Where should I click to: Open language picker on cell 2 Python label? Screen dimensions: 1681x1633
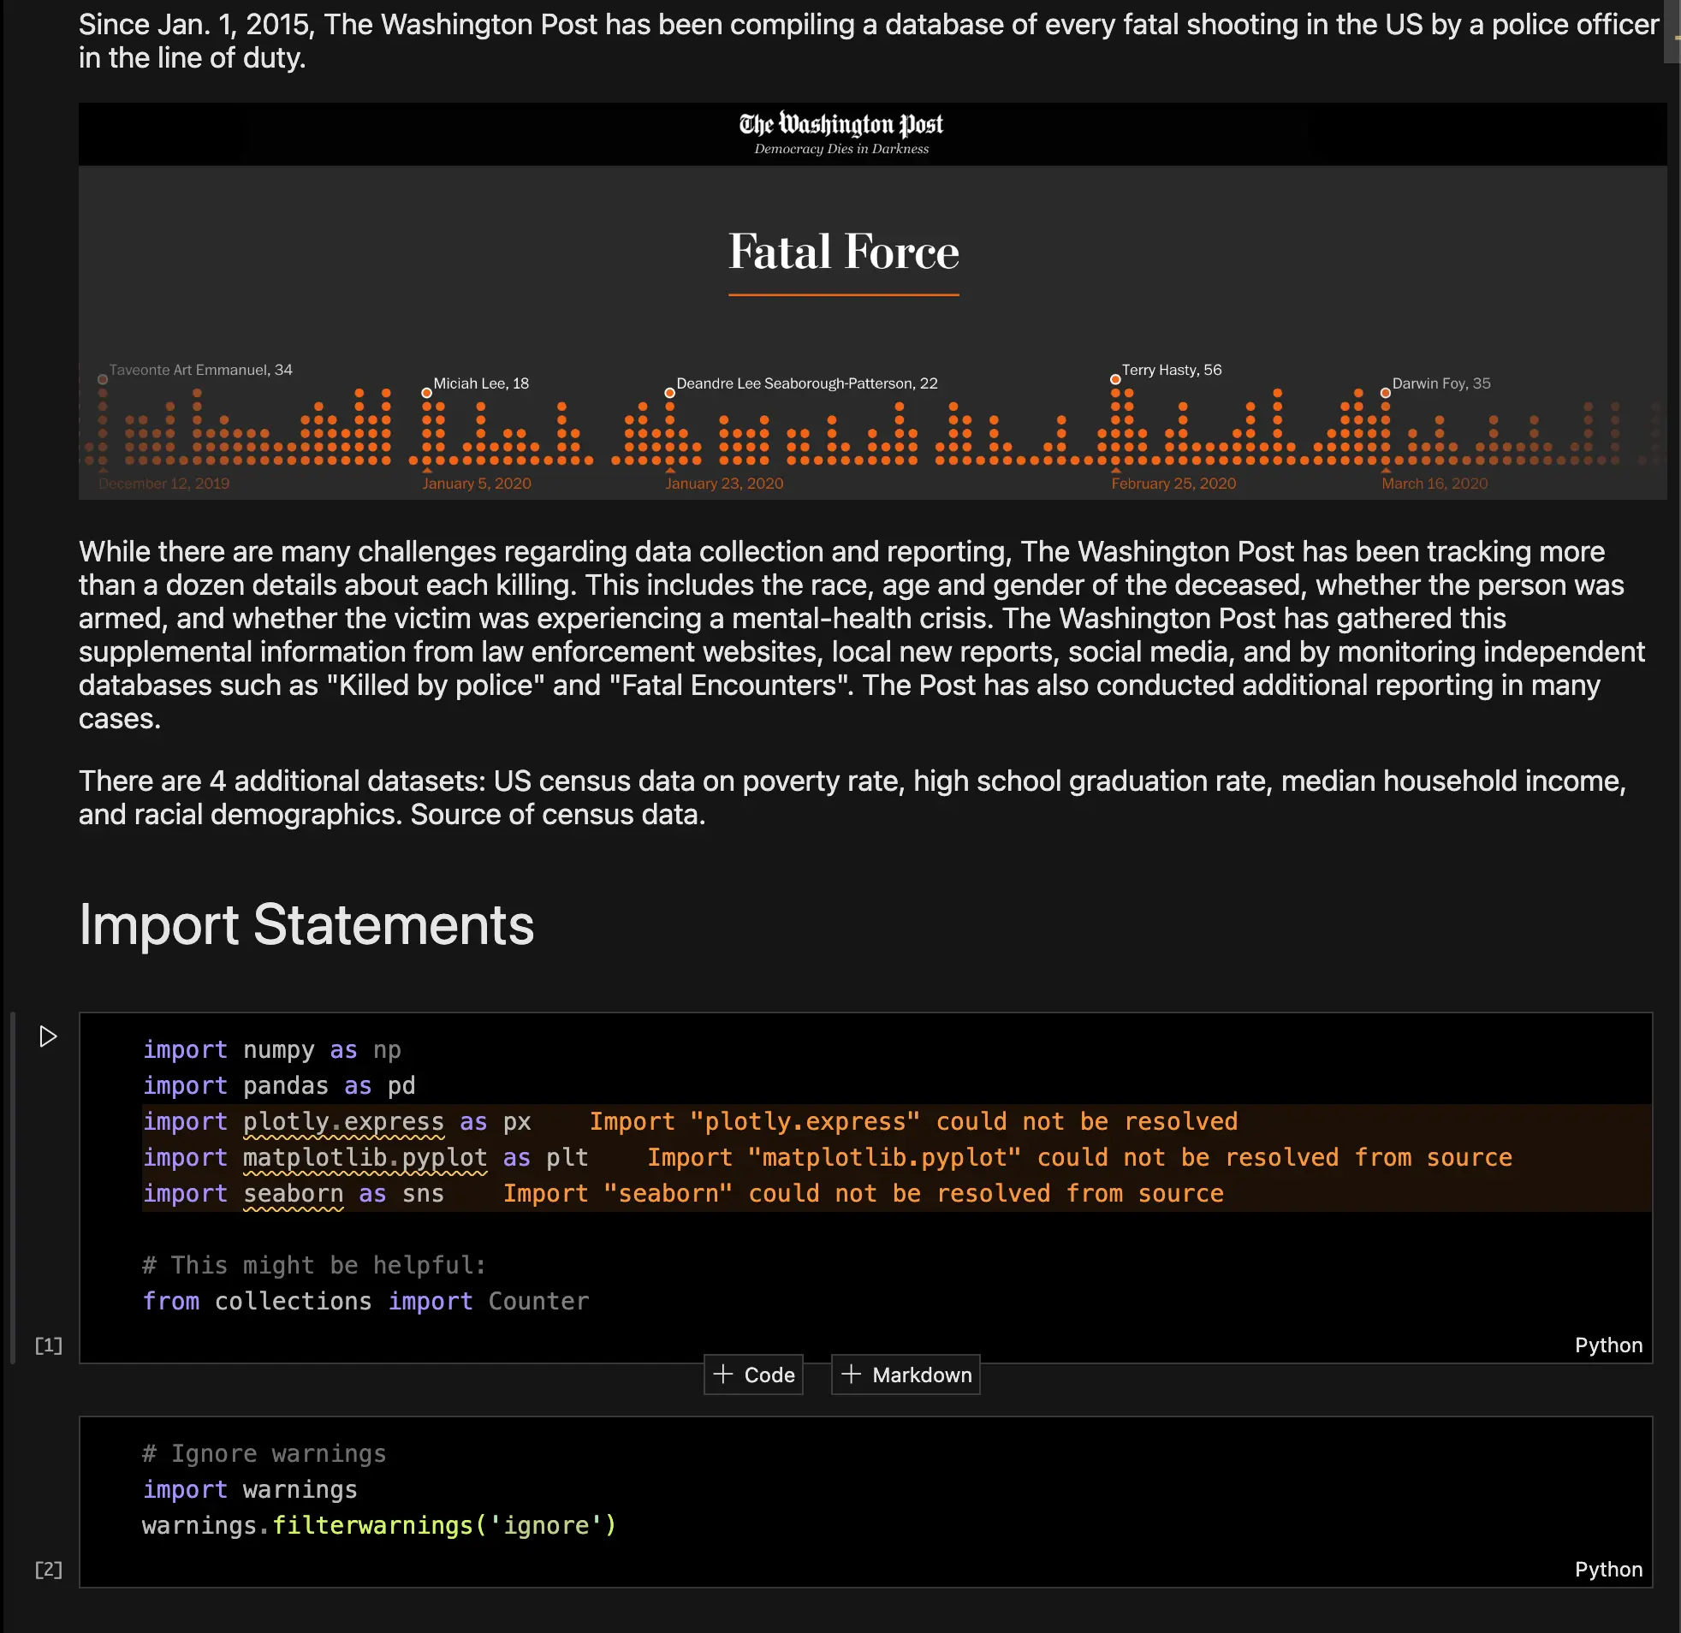1608,1570
